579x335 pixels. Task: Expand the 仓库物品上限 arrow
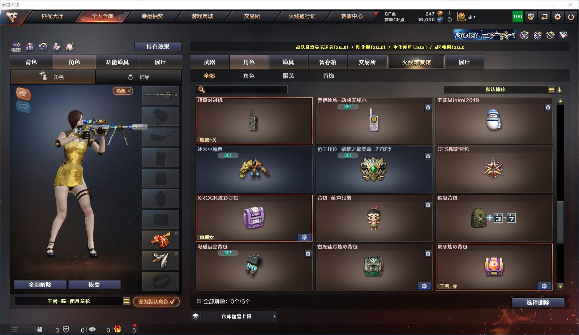coord(275,317)
